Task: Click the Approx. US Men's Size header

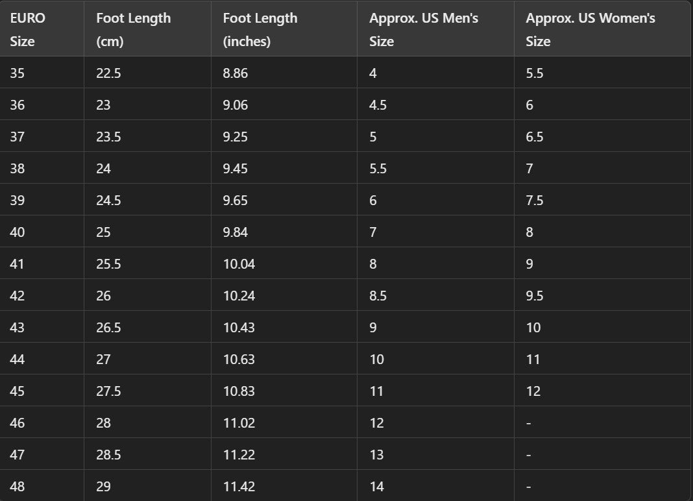Action: [x=424, y=30]
